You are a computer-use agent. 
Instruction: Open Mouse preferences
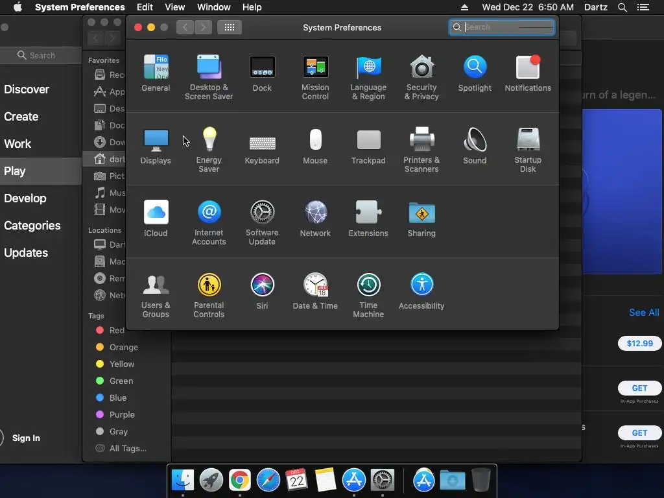tap(316, 146)
